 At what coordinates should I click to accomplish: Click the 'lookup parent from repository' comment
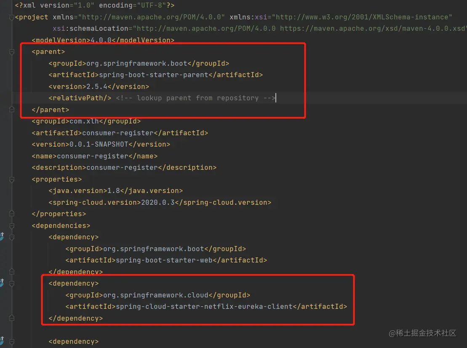tap(196, 98)
